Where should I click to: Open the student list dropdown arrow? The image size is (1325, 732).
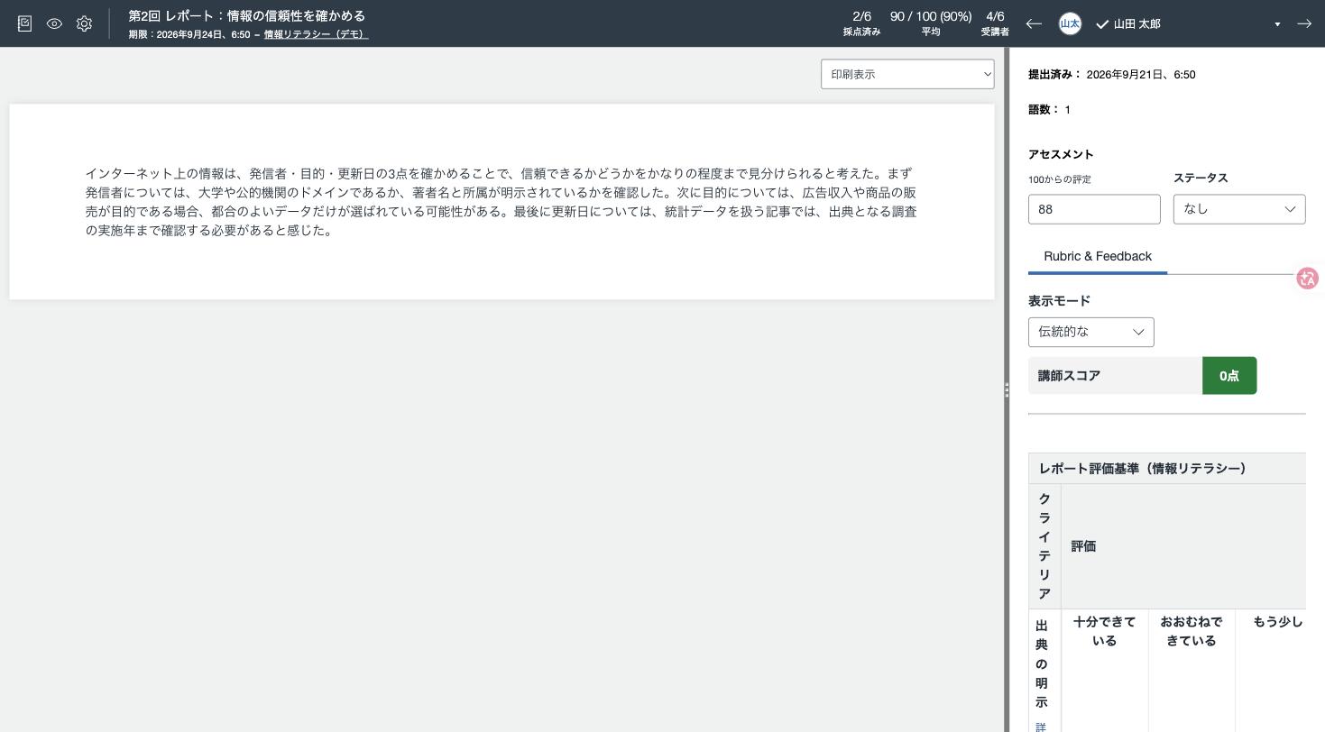(x=1277, y=24)
